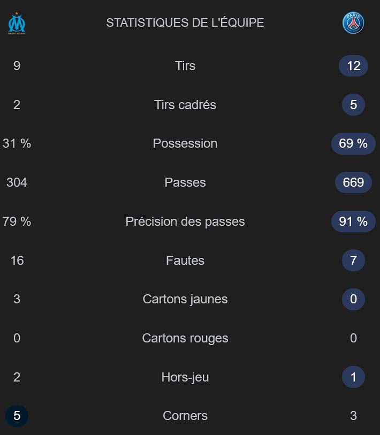This screenshot has width=380, height=435.
Task: Click the 669 passes badge
Action: tap(353, 182)
